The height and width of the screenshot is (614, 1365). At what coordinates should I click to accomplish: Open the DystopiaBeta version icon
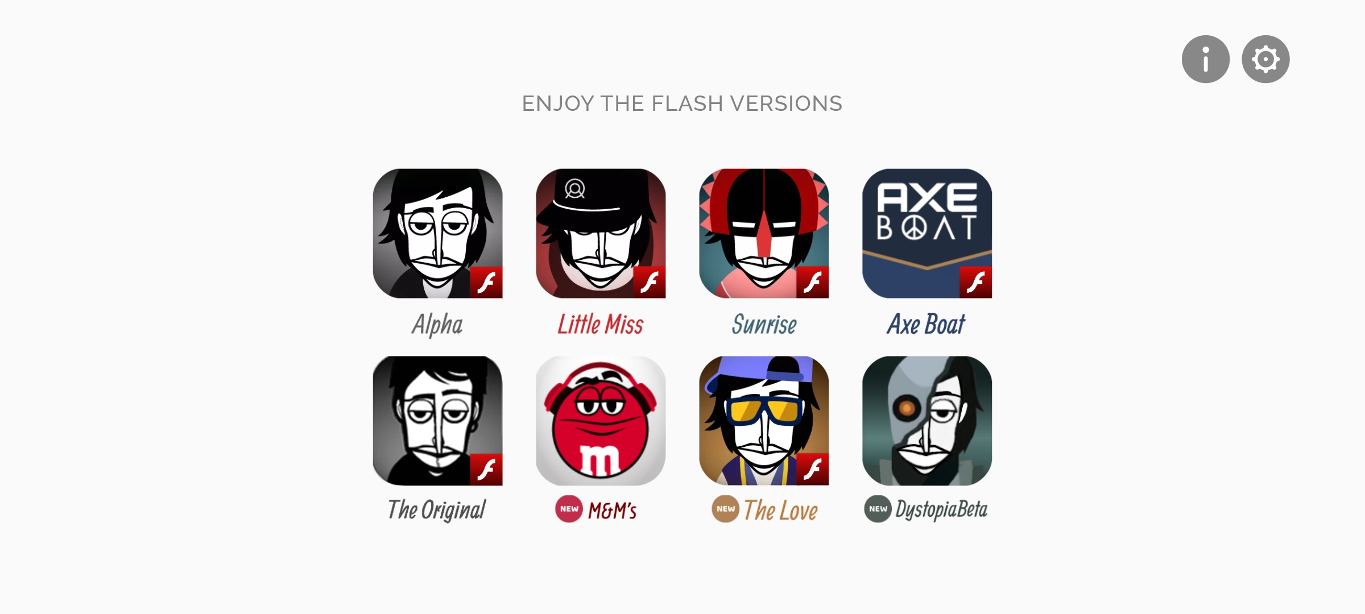[927, 421]
